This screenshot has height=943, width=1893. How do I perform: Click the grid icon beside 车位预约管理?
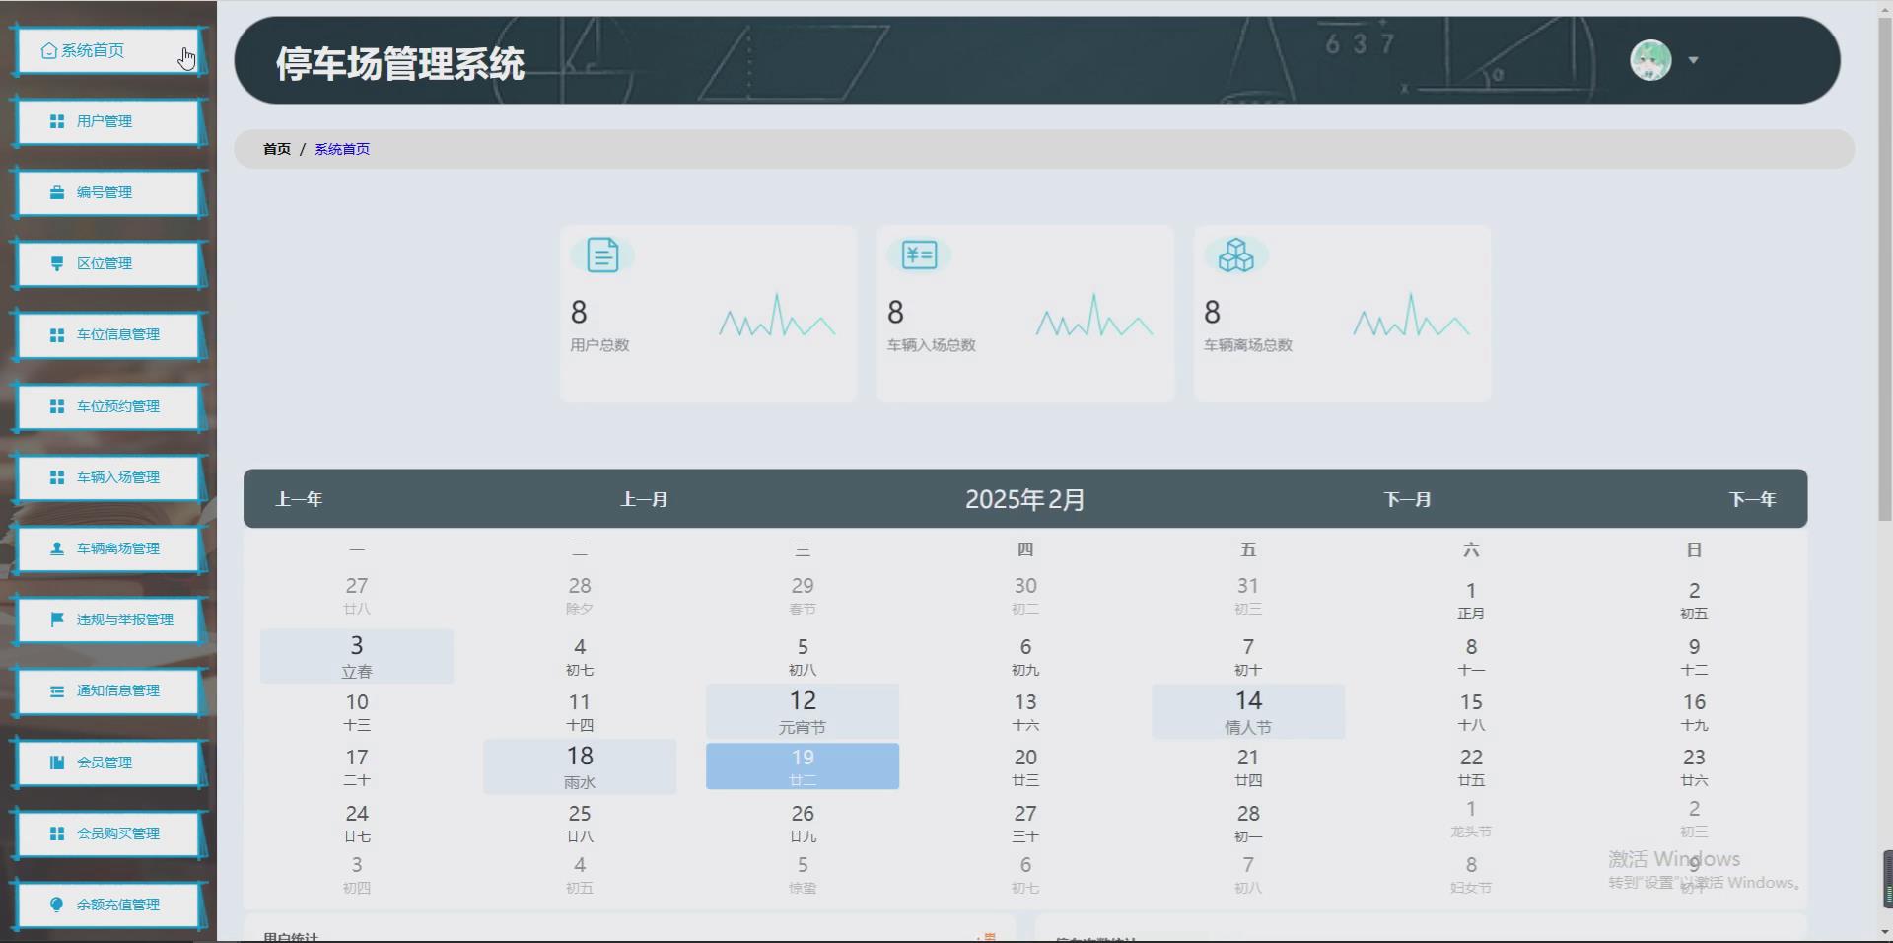57,406
